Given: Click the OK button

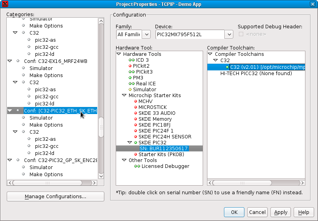Looking at the screenshot, I should [234, 212].
